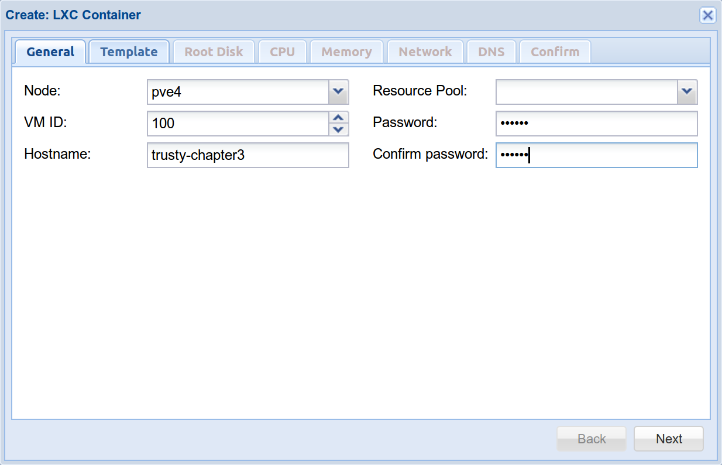Decrease VM ID with down spinner arrow

(x=338, y=129)
